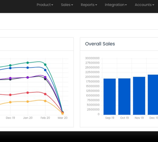Click the Sep 19 bar in Overall Sales

[x=110, y=97]
